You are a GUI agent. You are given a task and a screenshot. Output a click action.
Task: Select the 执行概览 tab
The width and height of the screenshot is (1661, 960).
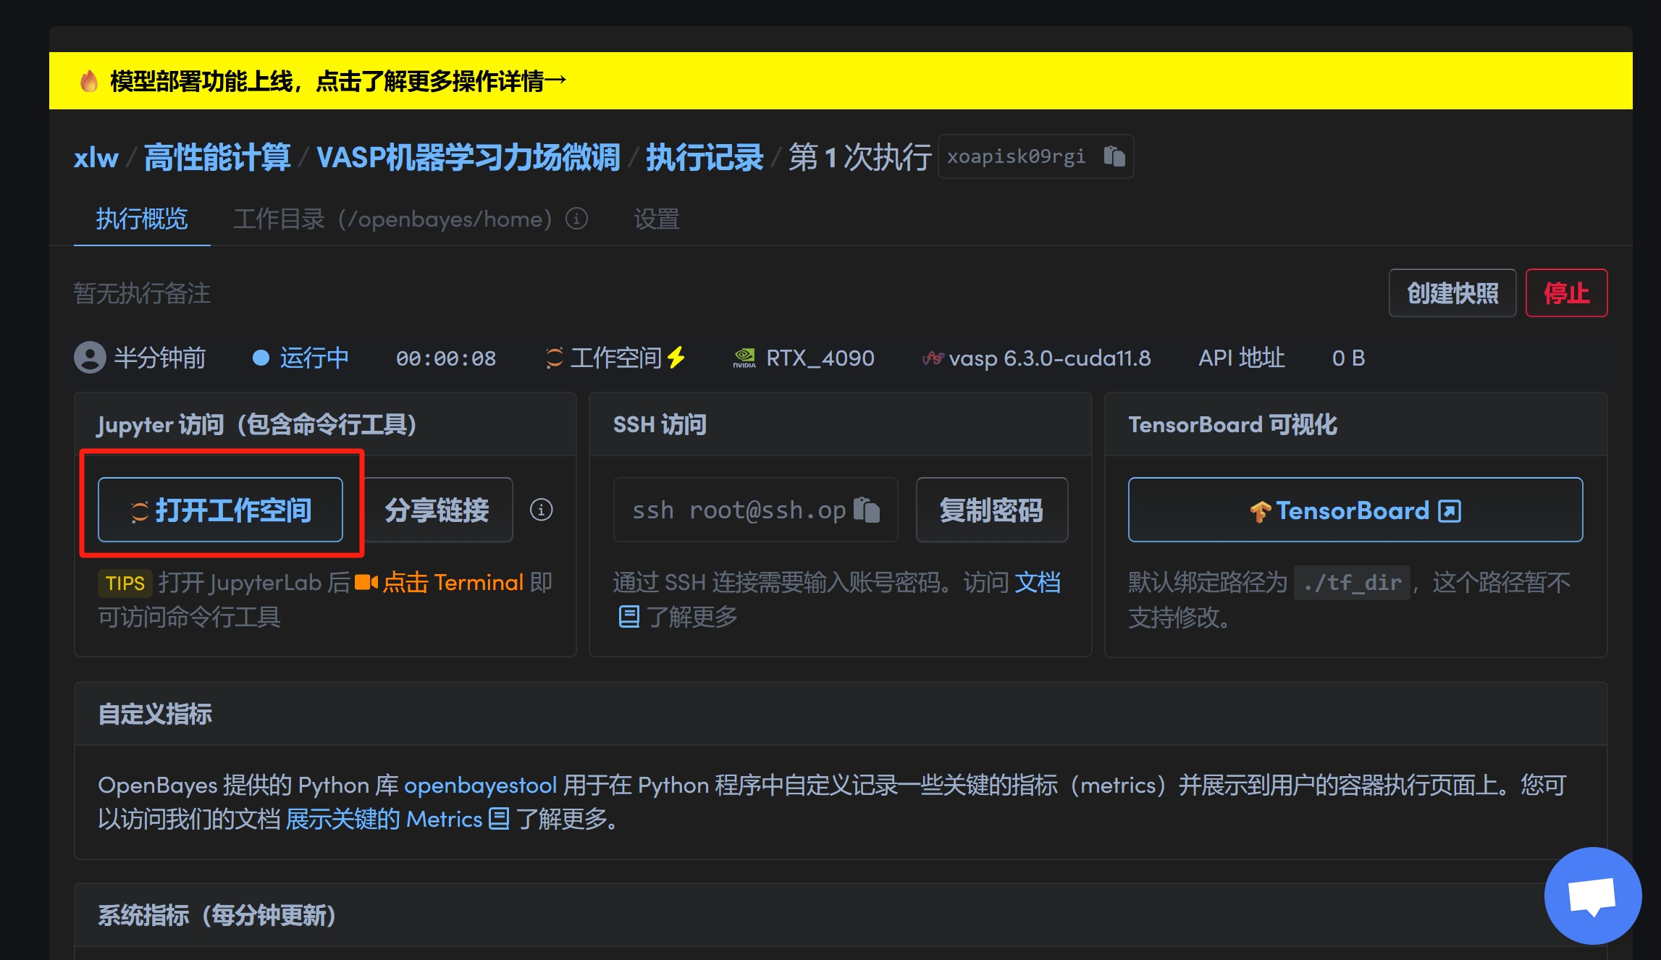click(142, 219)
